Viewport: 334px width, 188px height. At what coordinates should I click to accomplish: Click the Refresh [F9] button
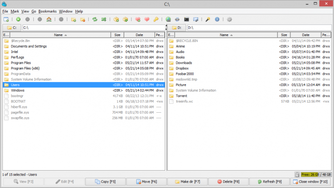[269, 182]
